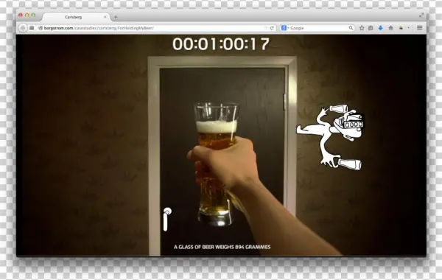442x280 pixels.
Task: Click the 00:01:00:17 timer text
Action: pyautogui.click(x=221, y=44)
